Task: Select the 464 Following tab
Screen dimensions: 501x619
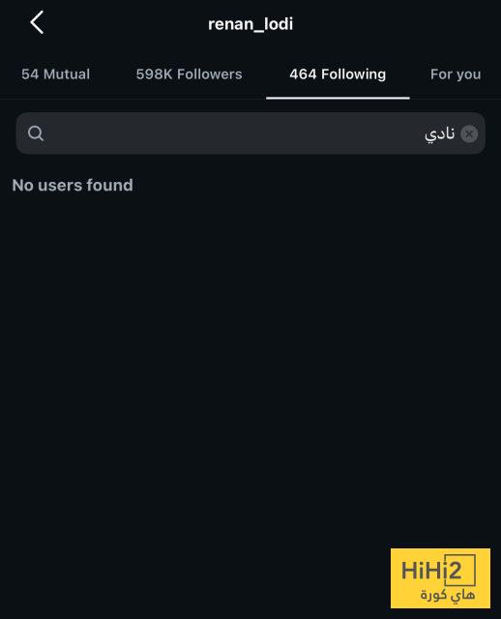Action: 338,74
